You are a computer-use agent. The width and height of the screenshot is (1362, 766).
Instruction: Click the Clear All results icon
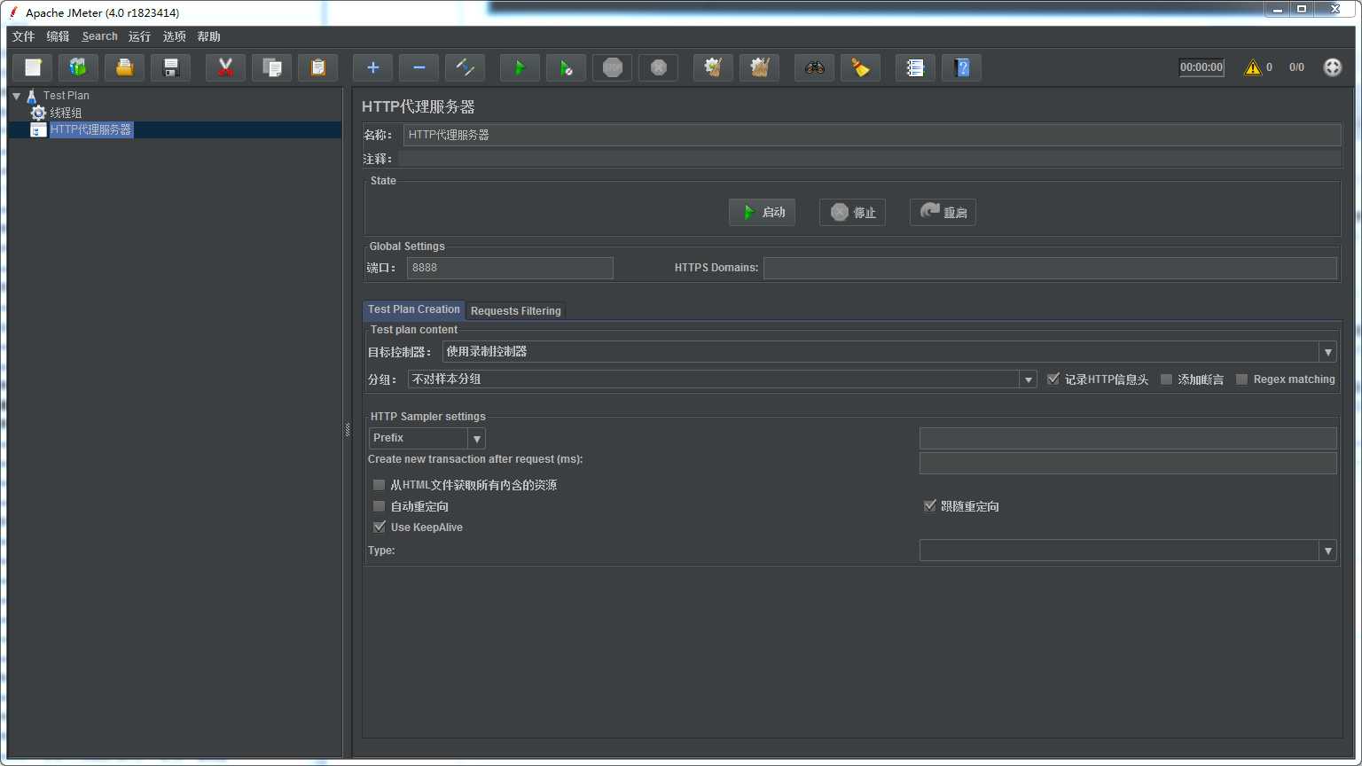click(x=760, y=67)
